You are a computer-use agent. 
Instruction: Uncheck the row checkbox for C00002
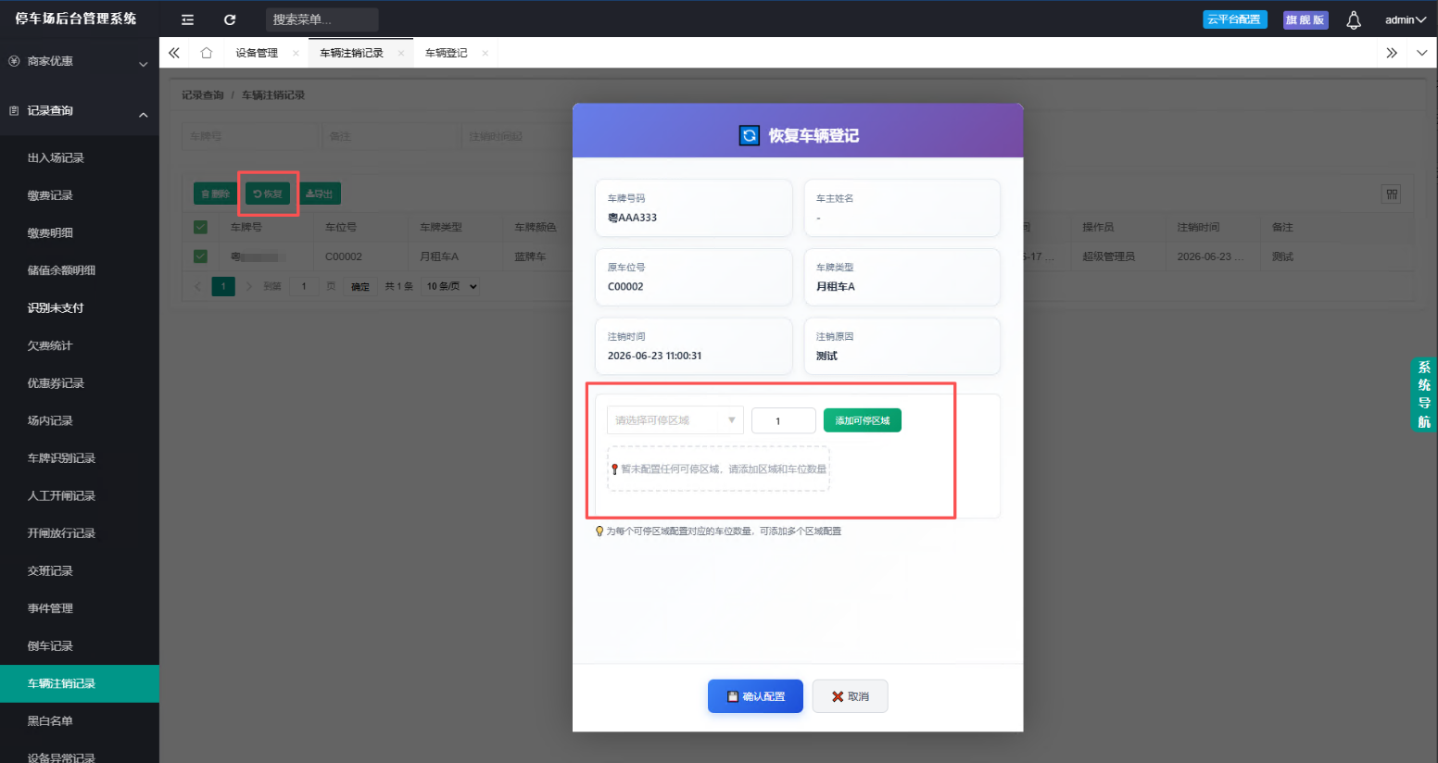pyautogui.click(x=200, y=256)
